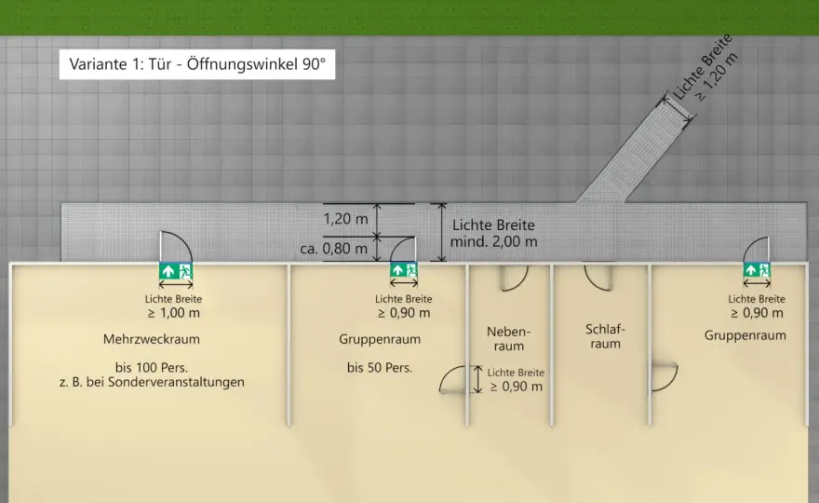
Task: Click the interior door arc beside Lichte Breite ≥ 0,90 m
Action: coord(453,380)
